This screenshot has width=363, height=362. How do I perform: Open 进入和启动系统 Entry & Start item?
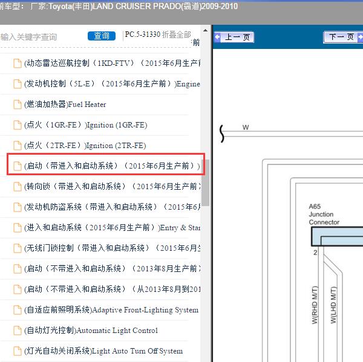113,228
